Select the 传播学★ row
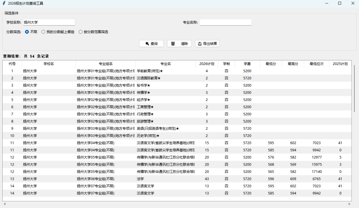The image size is (359, 208). click(177, 93)
